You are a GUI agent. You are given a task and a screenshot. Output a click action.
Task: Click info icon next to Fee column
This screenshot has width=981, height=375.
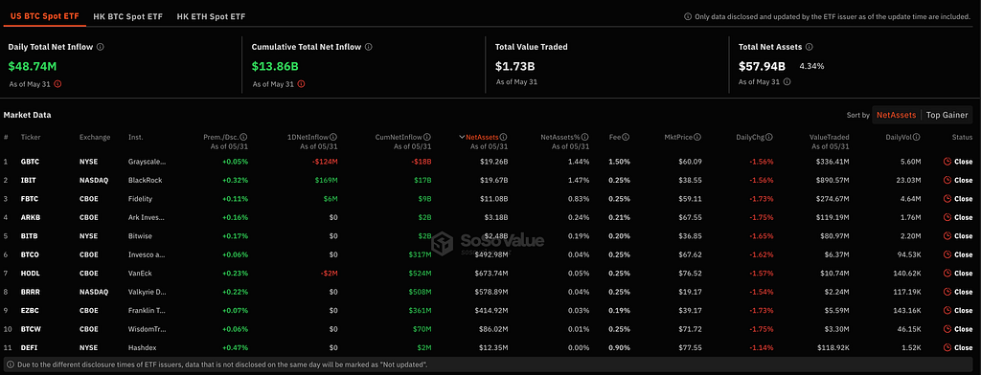pos(626,137)
